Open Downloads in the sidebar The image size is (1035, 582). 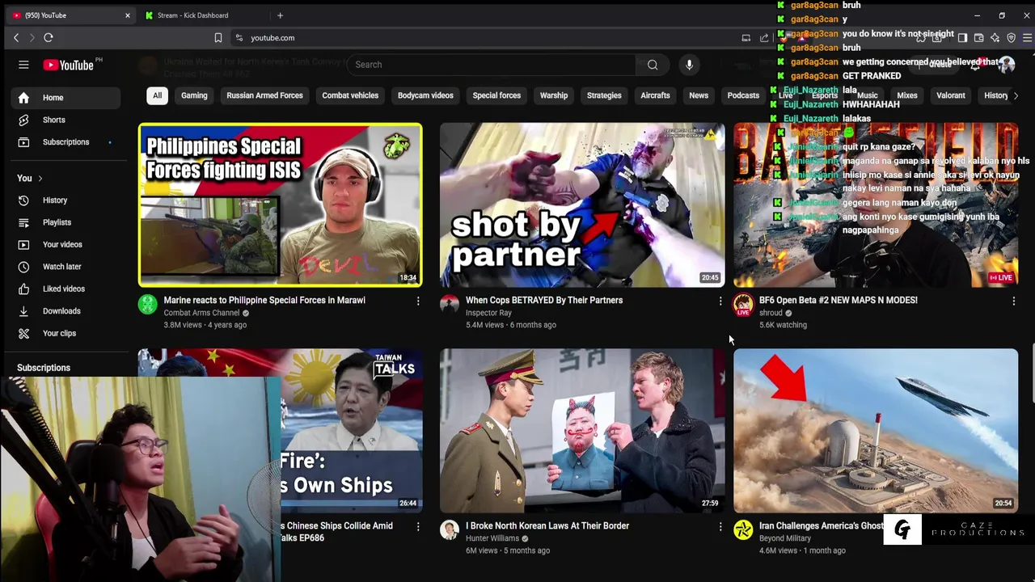click(x=65, y=311)
